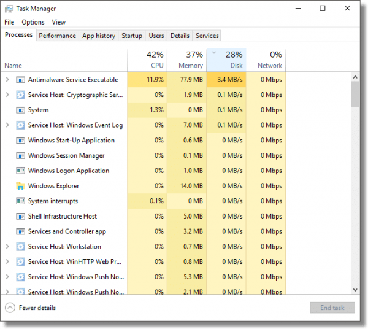
Task: Click the scrollbar up arrow
Action: (x=355, y=77)
